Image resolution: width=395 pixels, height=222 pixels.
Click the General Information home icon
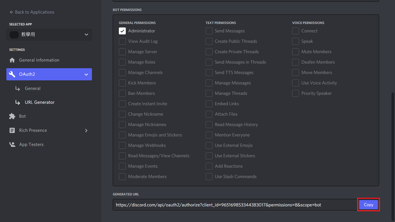click(x=12, y=60)
